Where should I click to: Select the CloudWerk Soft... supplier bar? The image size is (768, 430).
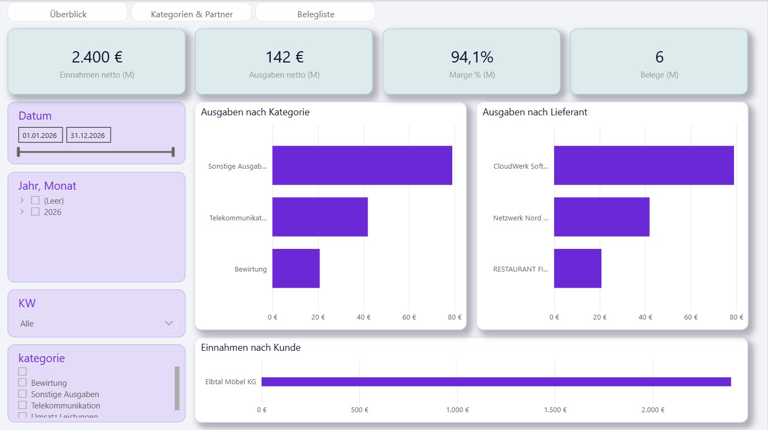click(x=644, y=165)
